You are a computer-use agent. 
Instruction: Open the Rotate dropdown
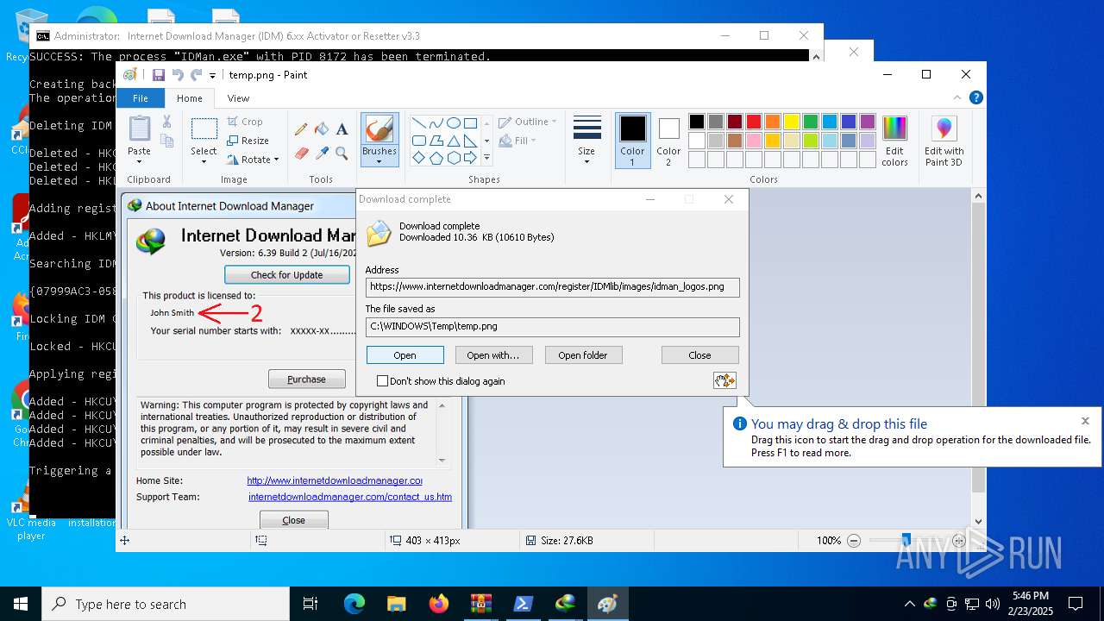253,160
